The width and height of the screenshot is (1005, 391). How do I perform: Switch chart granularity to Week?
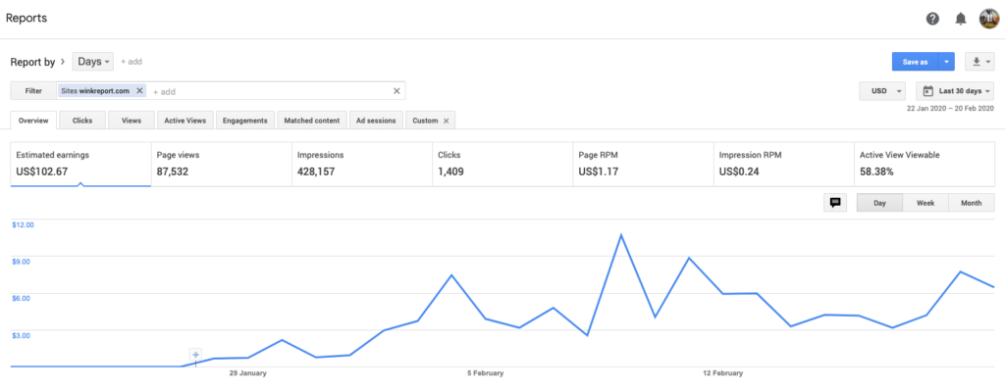coord(925,203)
